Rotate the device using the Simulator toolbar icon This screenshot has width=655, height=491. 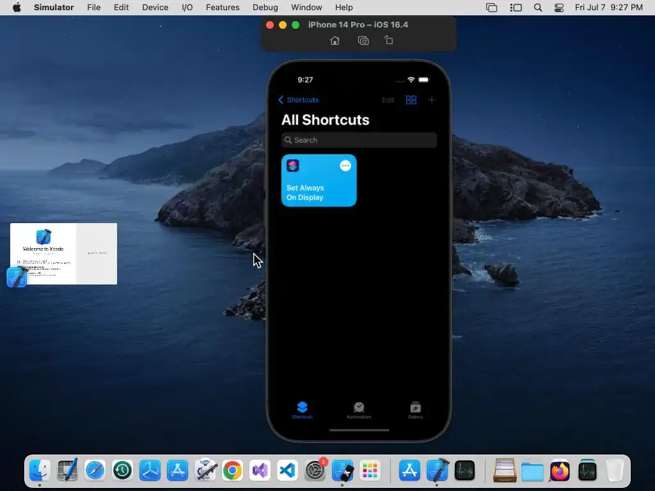point(388,40)
